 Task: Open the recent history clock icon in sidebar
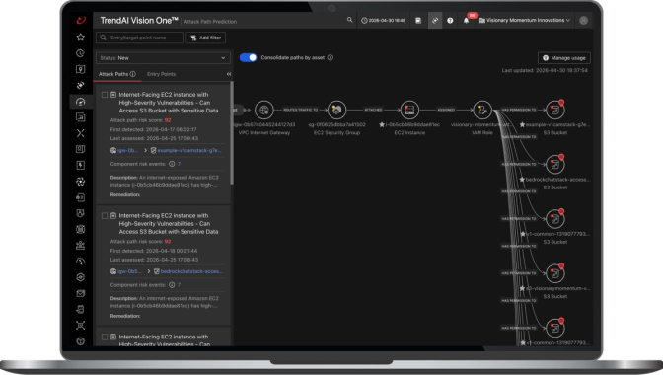click(80, 53)
